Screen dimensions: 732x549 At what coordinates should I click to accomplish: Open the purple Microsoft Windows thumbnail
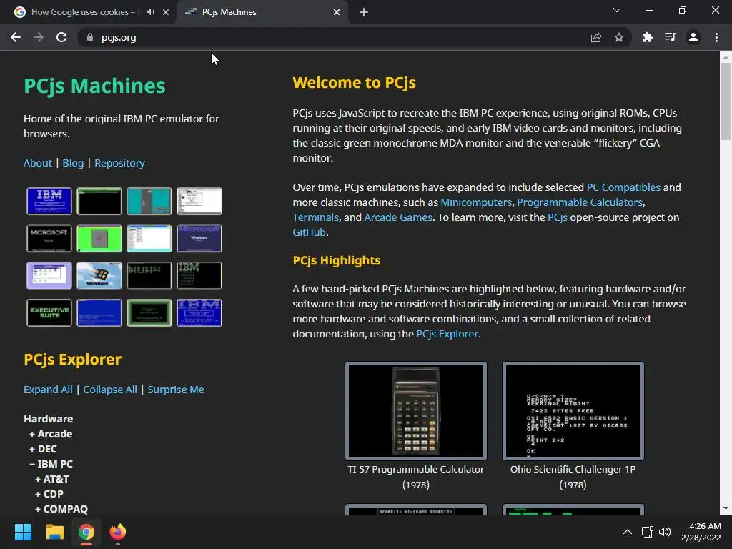click(199, 239)
